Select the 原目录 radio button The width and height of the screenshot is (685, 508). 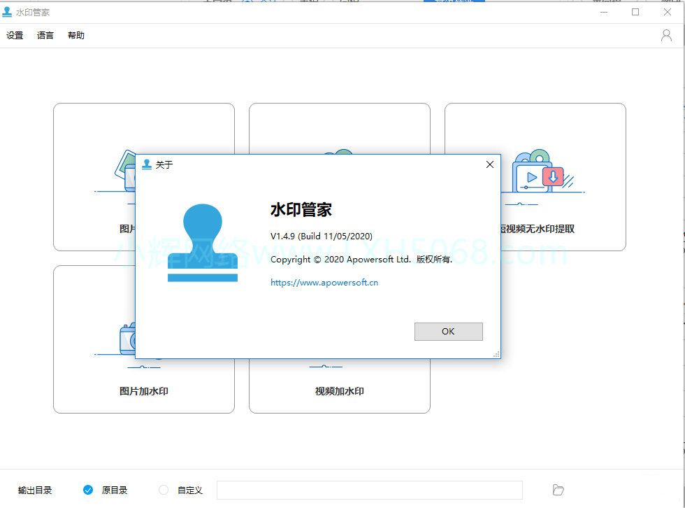coord(88,490)
